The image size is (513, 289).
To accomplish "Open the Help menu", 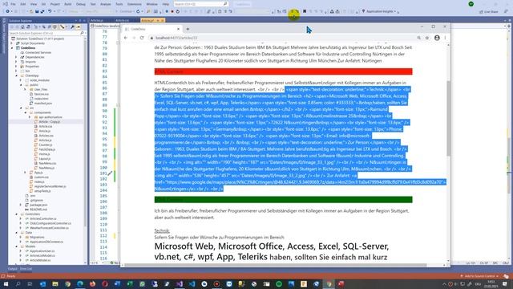I will click(166, 4).
